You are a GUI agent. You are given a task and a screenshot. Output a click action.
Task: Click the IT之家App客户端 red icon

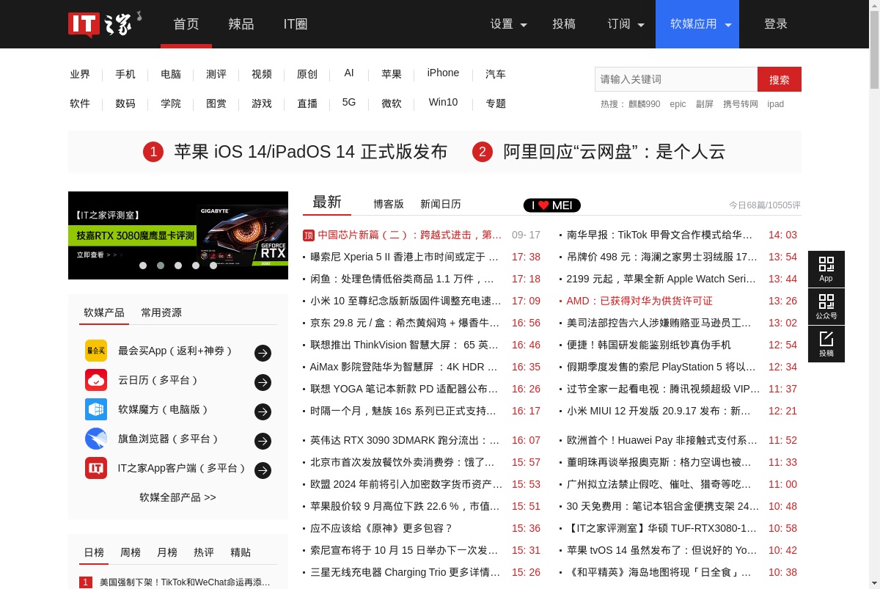pos(96,468)
